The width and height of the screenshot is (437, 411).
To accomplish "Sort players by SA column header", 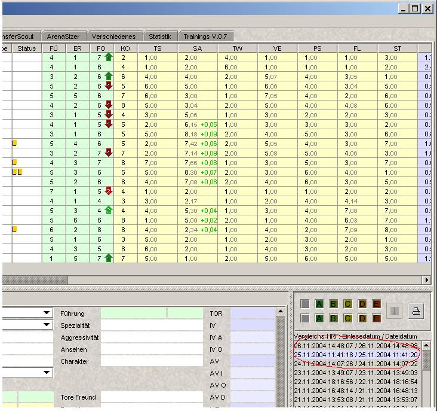I will (x=198, y=48).
